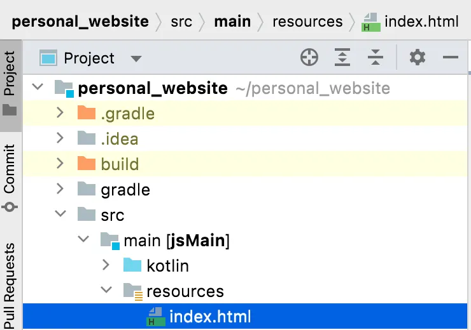Click the Collapse All icon

[376, 58]
